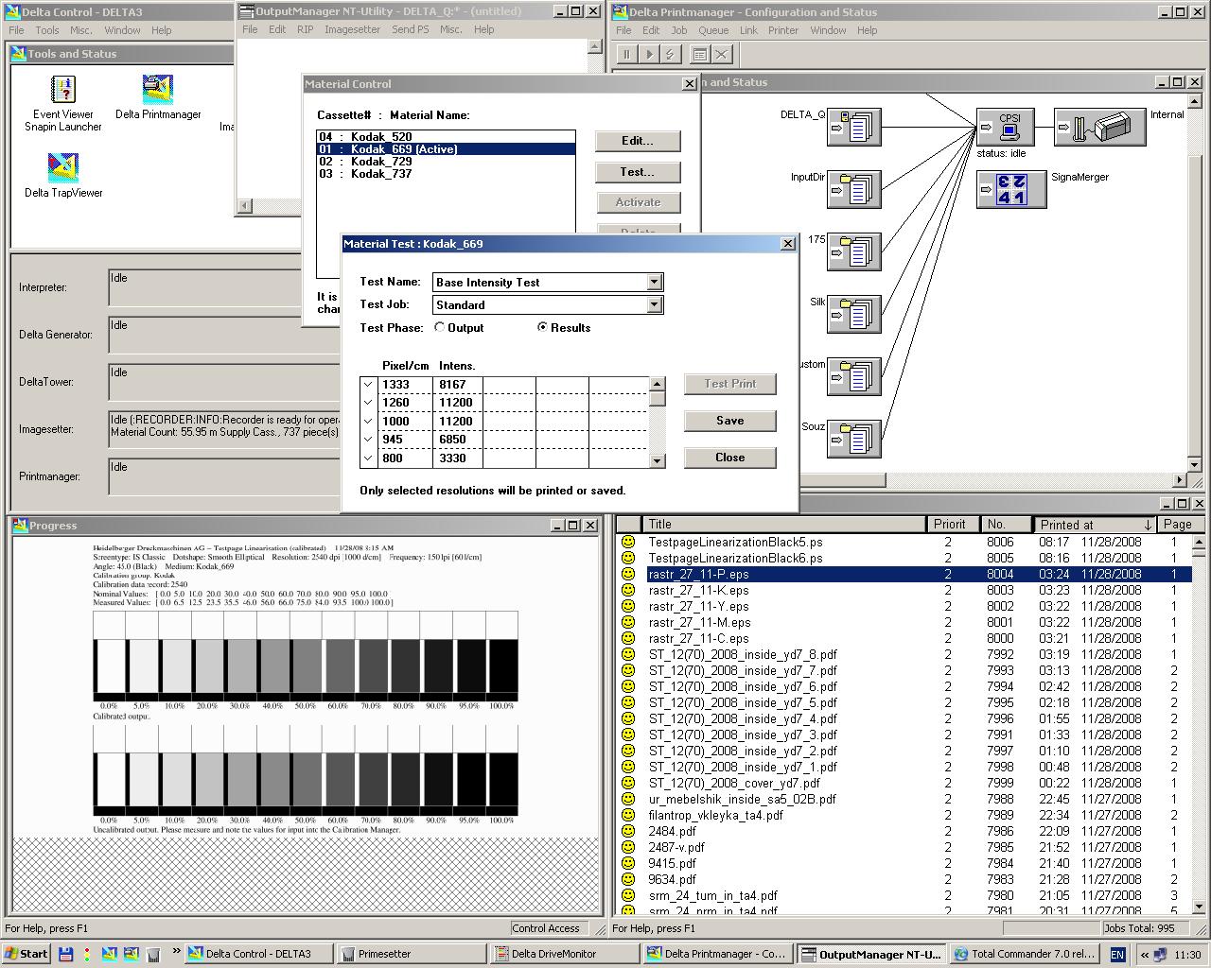Select Kodak_520 in the material list
The image size is (1211, 968).
pyautogui.click(x=446, y=137)
